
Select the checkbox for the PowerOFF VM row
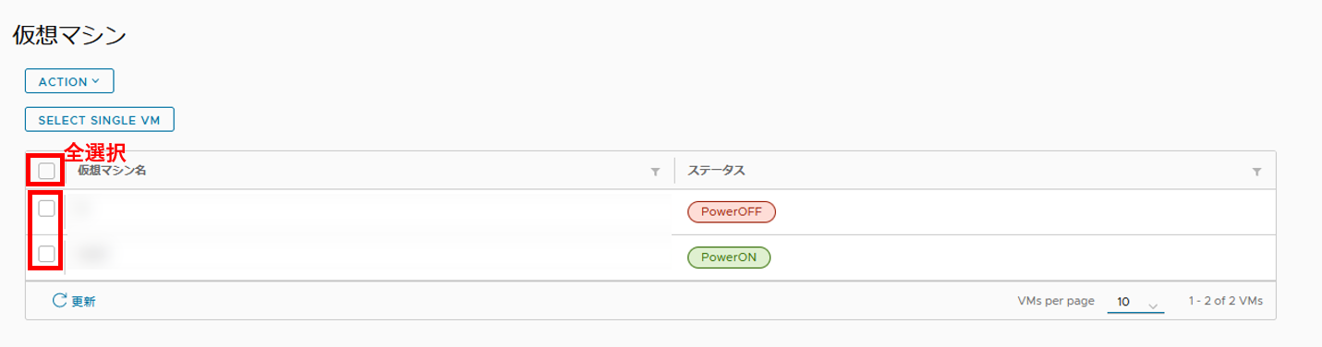pyautogui.click(x=46, y=209)
